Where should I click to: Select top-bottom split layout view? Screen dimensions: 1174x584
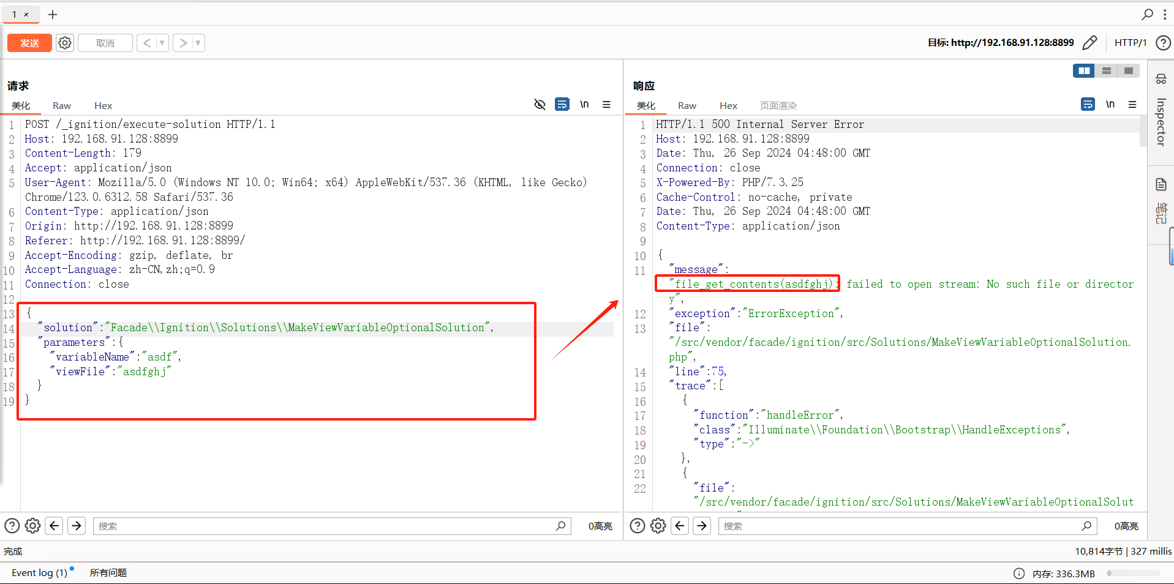click(x=1107, y=71)
